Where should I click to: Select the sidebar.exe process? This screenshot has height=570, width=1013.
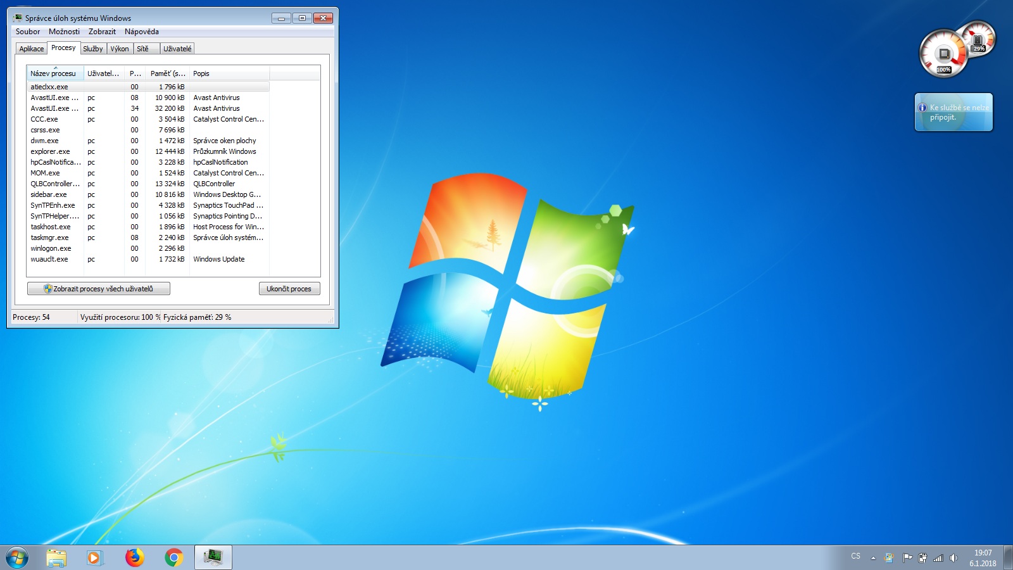[148, 194]
